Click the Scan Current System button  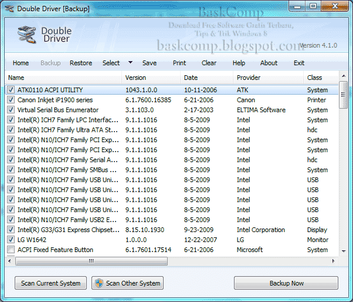[x=50, y=283]
